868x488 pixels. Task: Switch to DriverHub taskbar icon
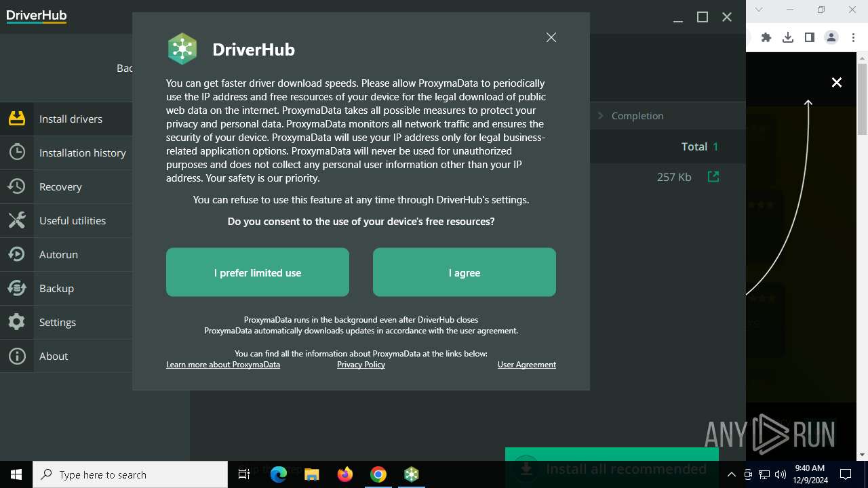click(412, 474)
